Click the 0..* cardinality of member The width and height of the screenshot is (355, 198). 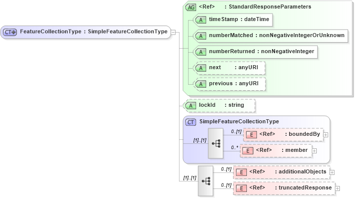tap(234, 147)
